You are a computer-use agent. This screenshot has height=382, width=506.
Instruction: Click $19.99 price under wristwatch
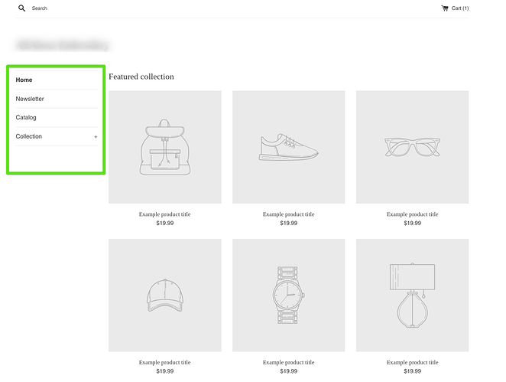coord(288,371)
